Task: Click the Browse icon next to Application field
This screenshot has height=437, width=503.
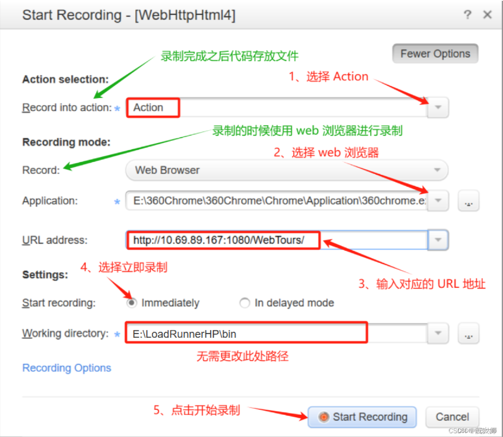Action: point(468,201)
